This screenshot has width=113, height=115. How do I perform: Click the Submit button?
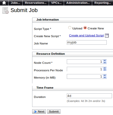click(54, 111)
